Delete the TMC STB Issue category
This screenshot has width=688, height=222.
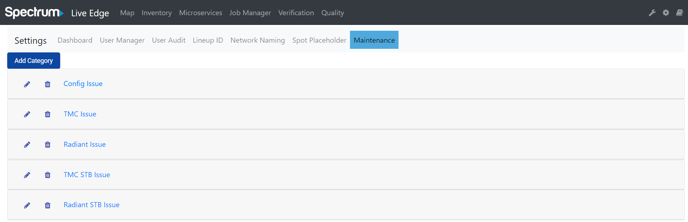click(47, 175)
